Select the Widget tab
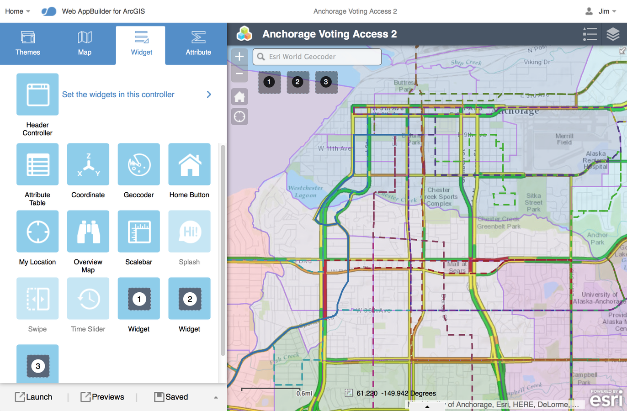This screenshot has height=411, width=627. pos(141,44)
